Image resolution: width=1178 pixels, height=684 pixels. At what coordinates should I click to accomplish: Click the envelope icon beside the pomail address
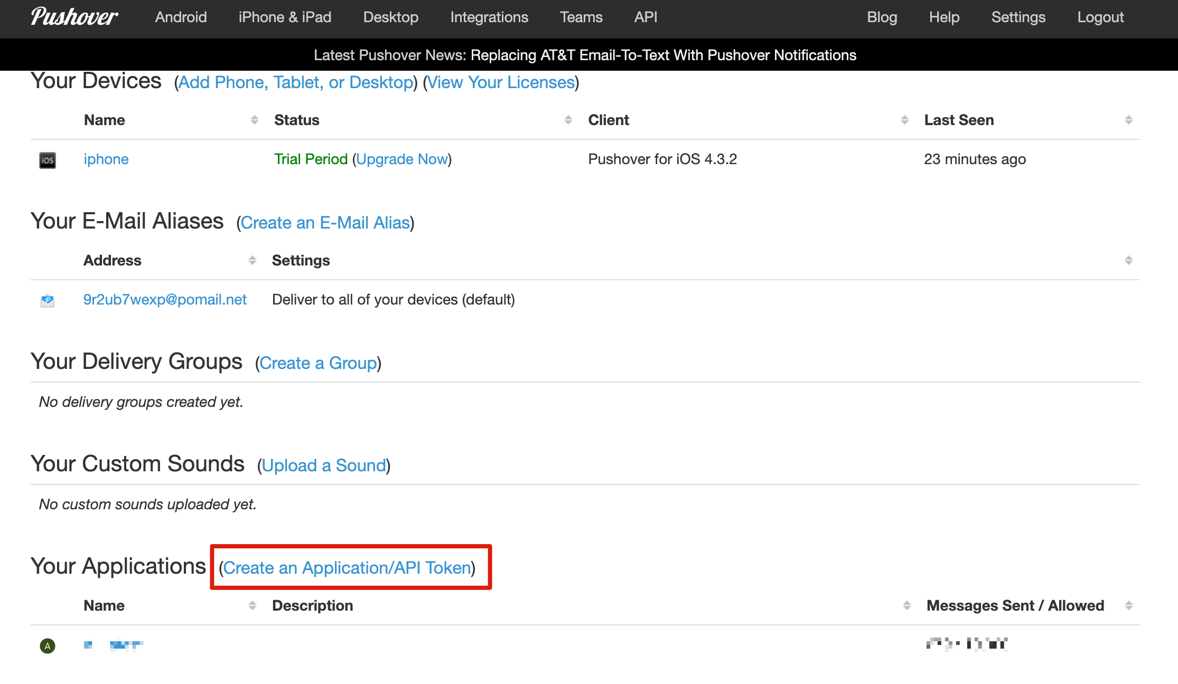[x=48, y=300]
